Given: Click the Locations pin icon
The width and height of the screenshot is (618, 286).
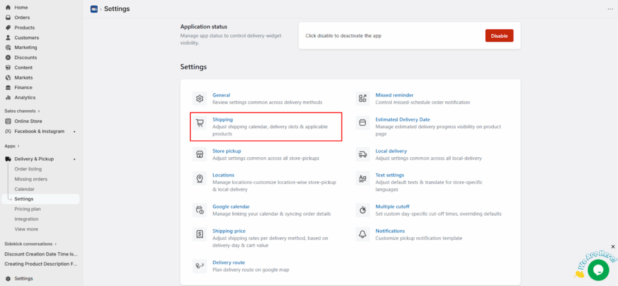Looking at the screenshot, I should click(x=200, y=178).
